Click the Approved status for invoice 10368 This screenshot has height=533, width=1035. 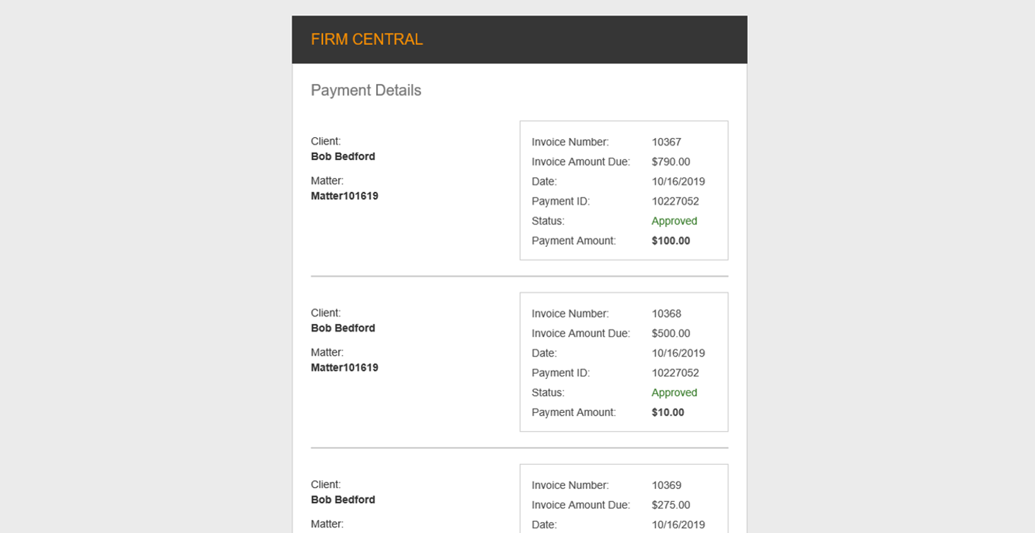(674, 393)
